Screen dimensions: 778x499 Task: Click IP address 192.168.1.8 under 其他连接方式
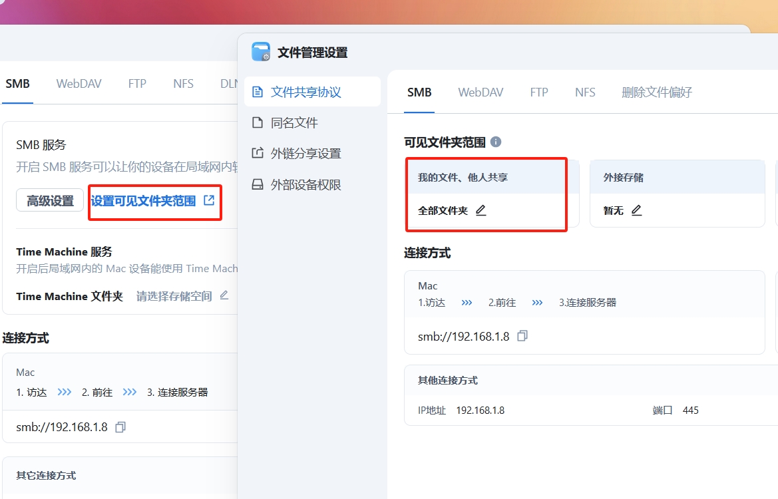(481, 411)
